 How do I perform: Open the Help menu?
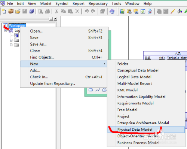click(147, 4)
